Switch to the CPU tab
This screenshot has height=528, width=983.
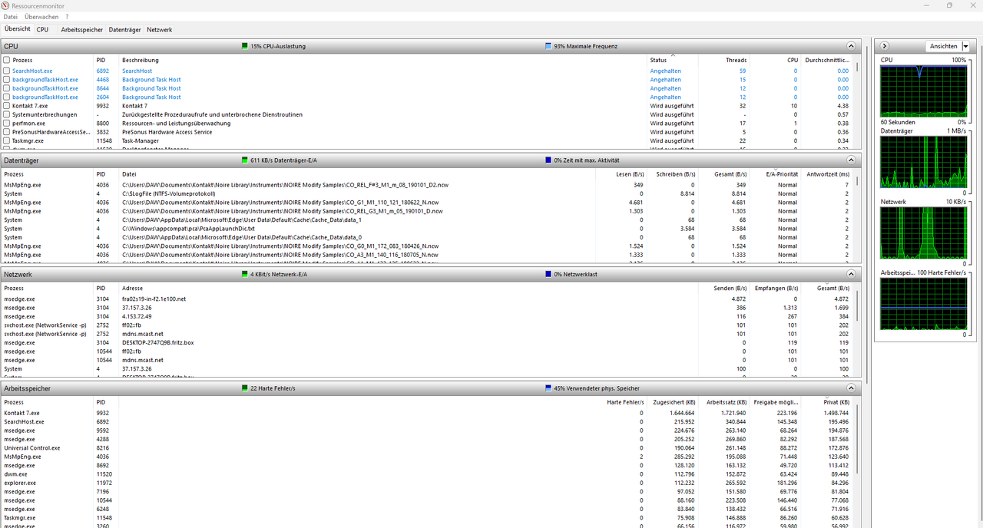pyautogui.click(x=42, y=29)
